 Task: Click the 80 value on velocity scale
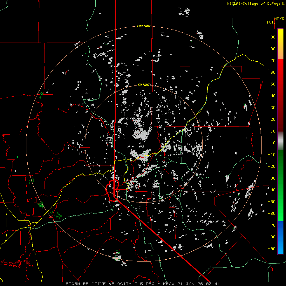273,49
